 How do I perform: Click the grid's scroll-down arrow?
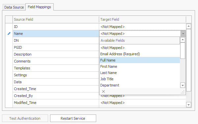coord(188,105)
